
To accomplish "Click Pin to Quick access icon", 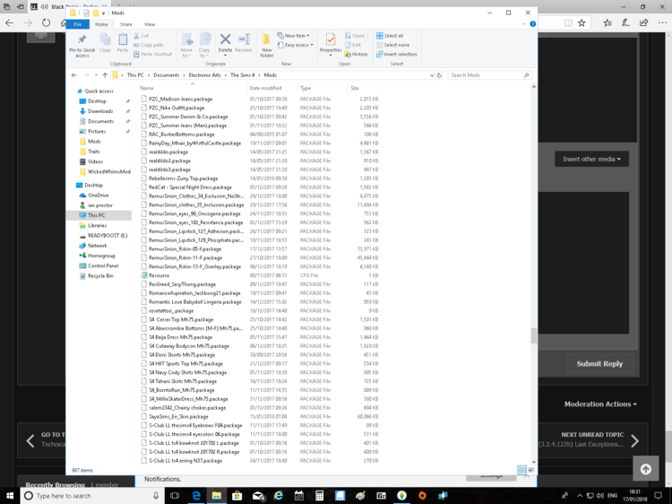I will point(82,45).
